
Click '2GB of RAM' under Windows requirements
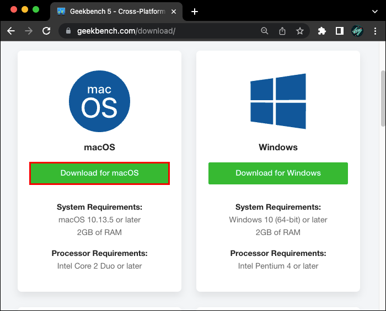278,232
